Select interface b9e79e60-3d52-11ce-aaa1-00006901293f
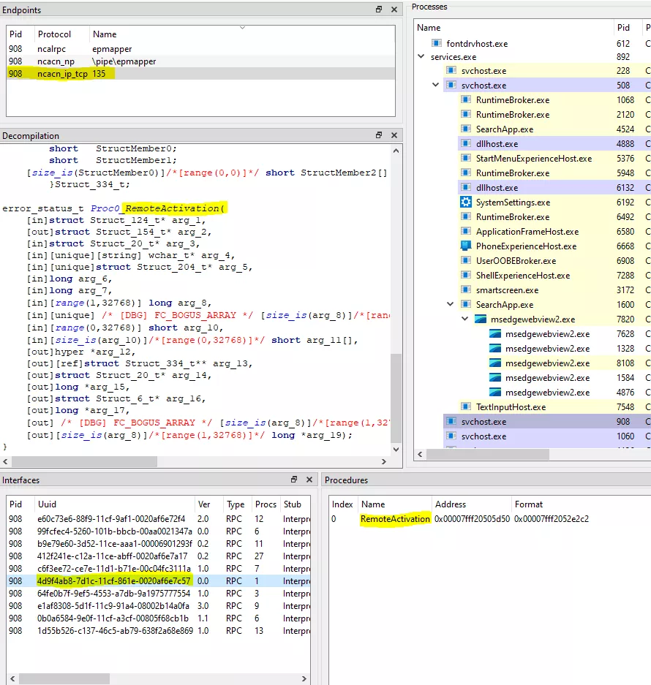Image resolution: width=651 pixels, height=685 pixels. pos(158,543)
